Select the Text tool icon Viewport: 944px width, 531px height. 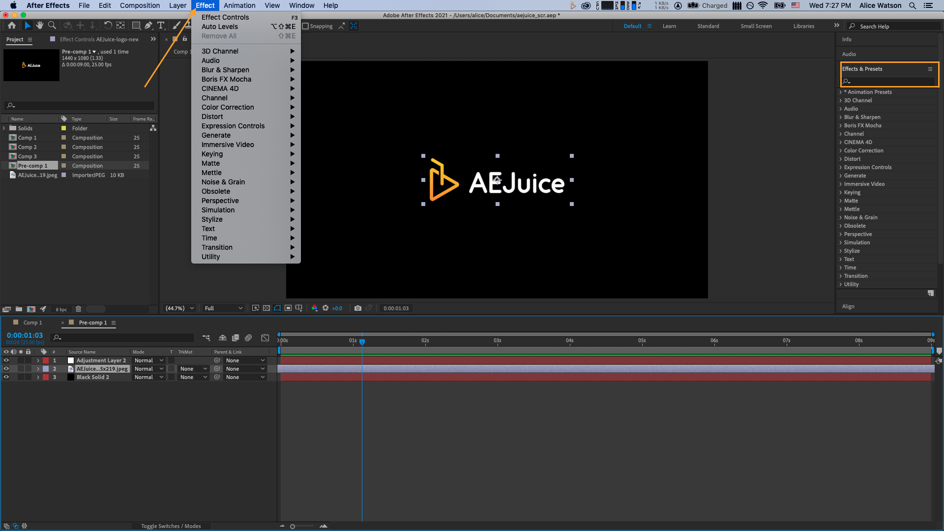(160, 25)
